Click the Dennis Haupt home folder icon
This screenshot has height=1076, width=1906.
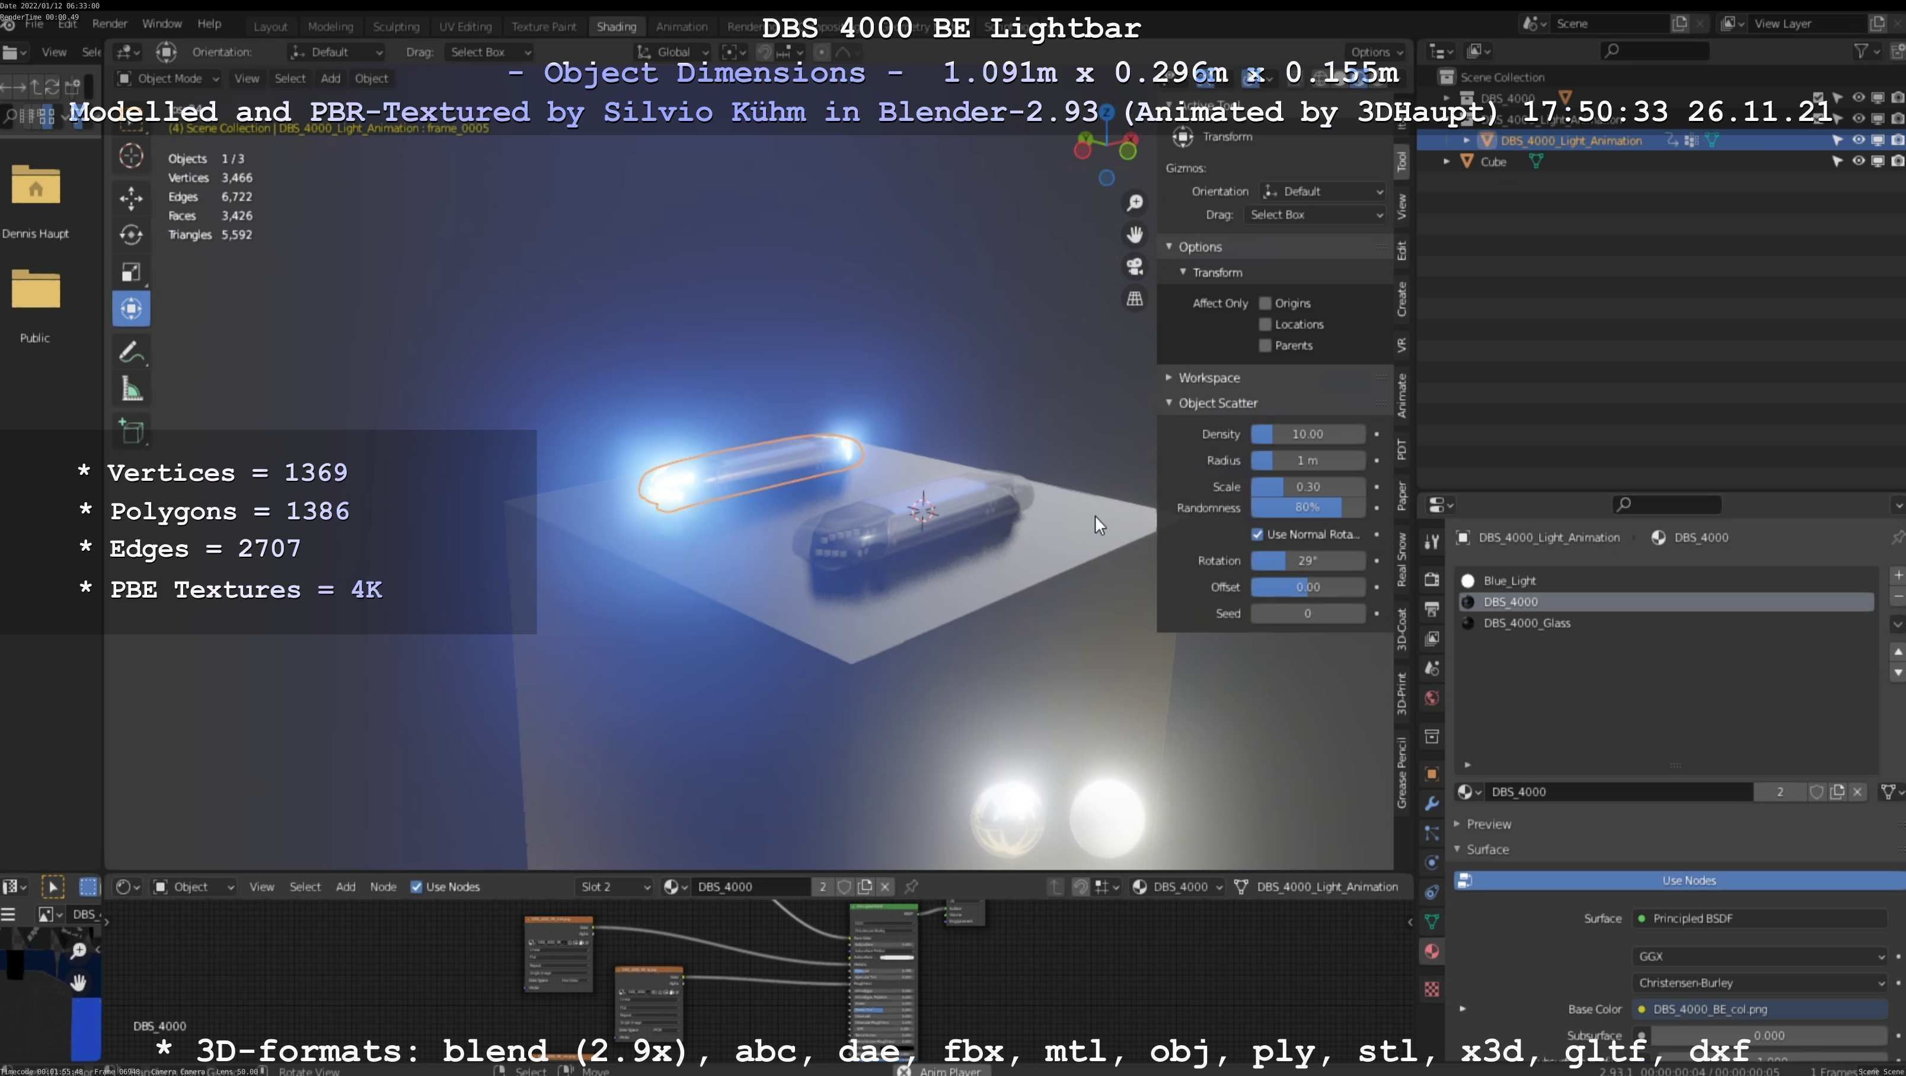[x=36, y=184]
